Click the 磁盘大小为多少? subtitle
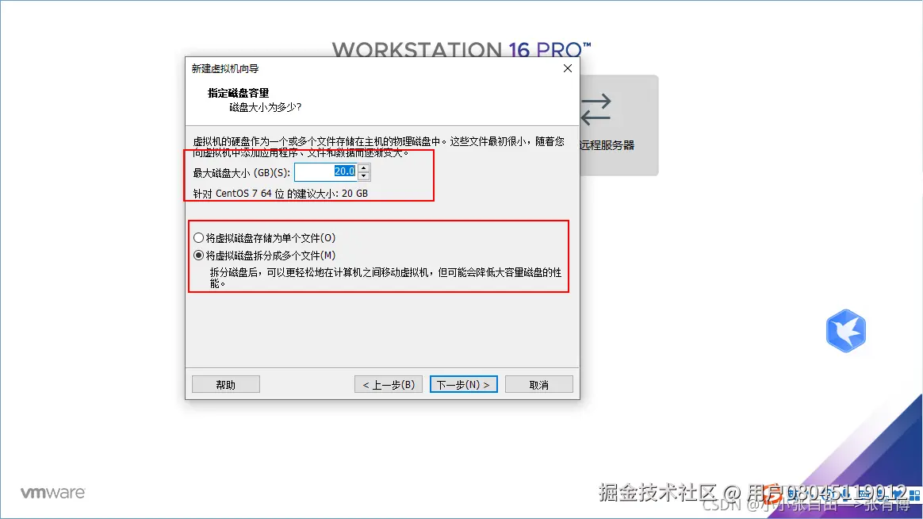Viewport: 923px width, 519px height. pos(265,107)
